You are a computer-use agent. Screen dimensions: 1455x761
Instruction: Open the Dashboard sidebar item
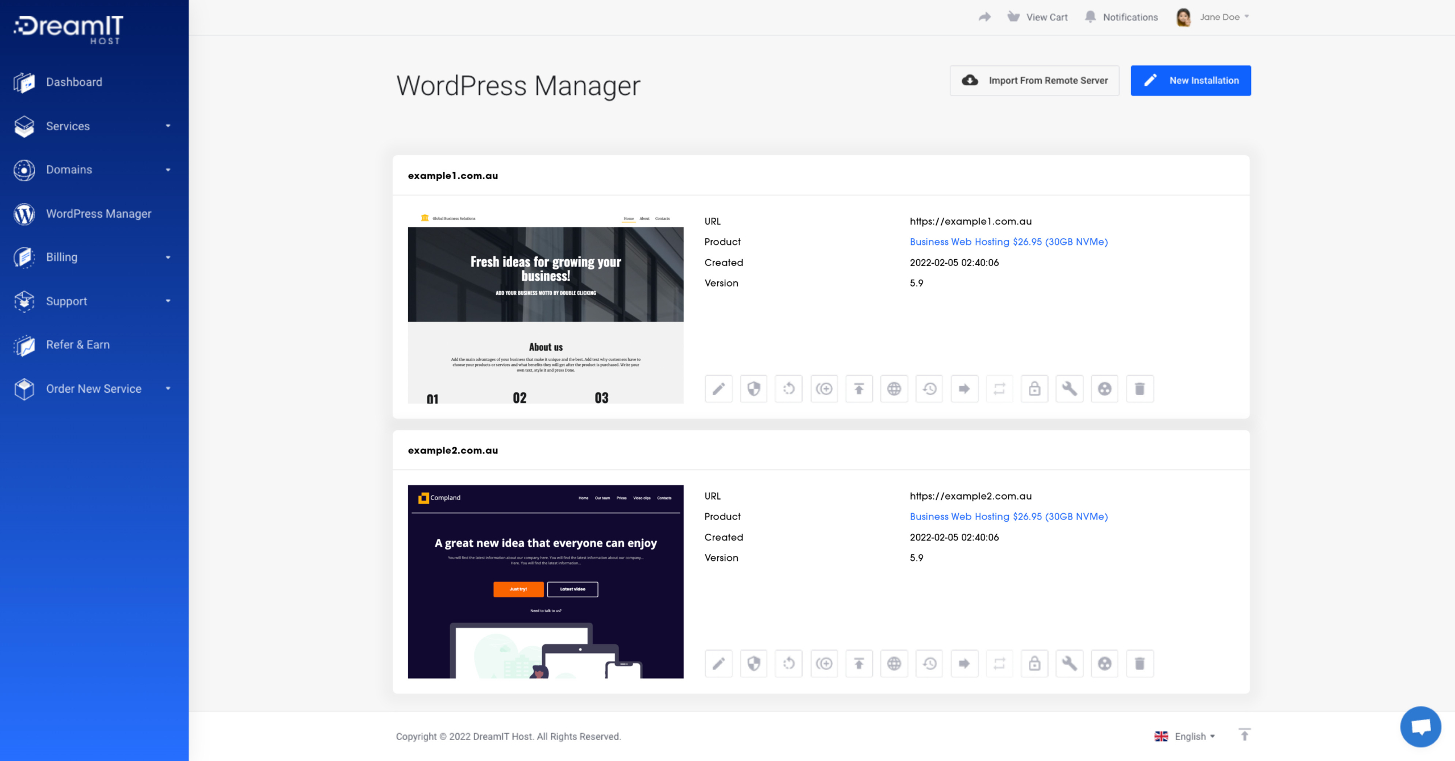coord(74,81)
